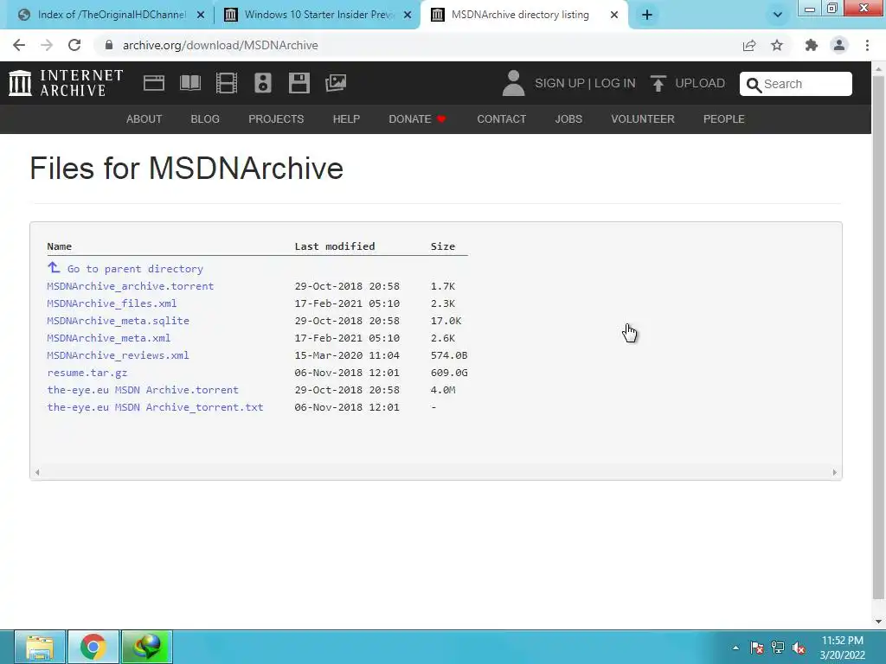Open the tab search dropdown chevron
886x664 pixels.
(778, 15)
